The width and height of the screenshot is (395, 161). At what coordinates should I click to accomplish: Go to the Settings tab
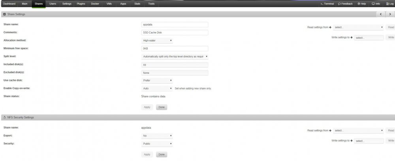[67, 4]
